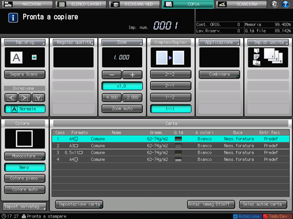Open the Zoom settings header
293x219 pixels.
(x=122, y=42)
